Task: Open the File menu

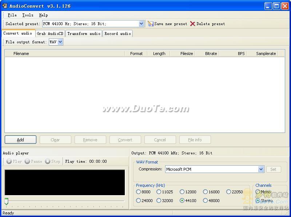Action: click(12, 15)
